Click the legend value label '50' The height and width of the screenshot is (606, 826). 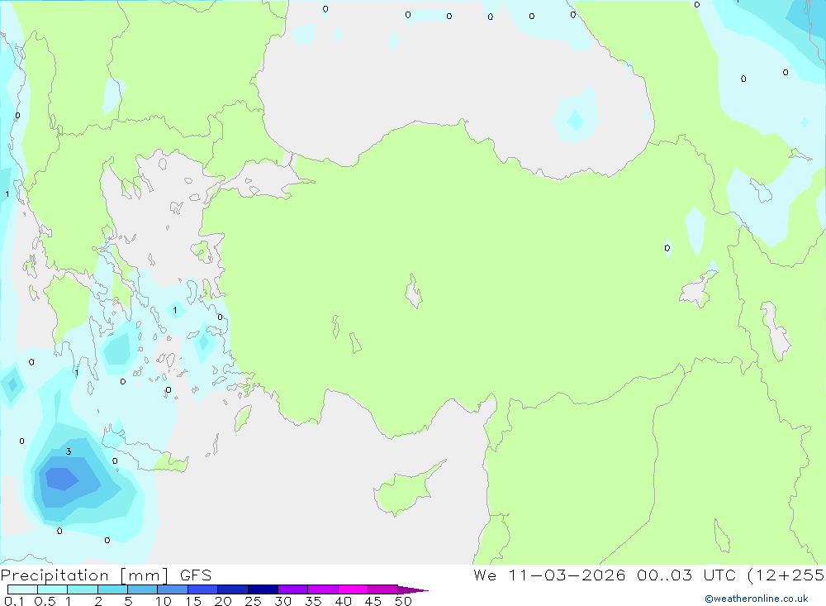(403, 601)
